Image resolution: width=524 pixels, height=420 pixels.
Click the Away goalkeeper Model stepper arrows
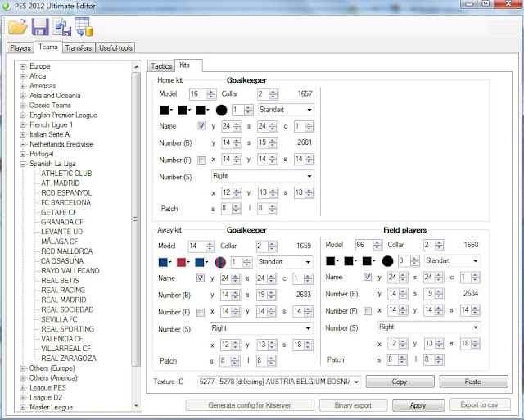(210, 246)
